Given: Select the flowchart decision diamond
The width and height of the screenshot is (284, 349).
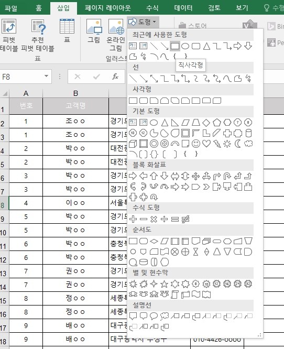Looking at the screenshot, I should tap(154, 241).
